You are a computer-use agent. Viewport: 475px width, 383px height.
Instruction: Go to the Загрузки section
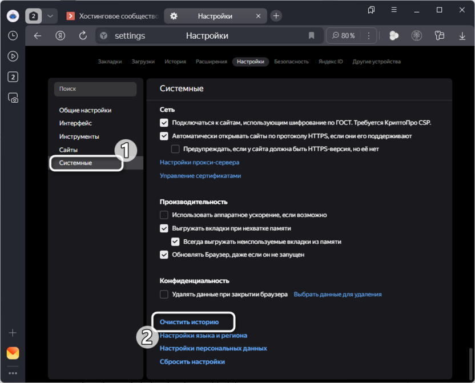pyautogui.click(x=143, y=62)
